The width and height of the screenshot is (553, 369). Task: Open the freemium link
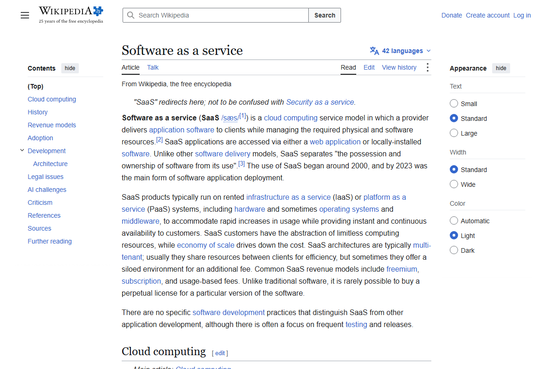click(402, 269)
